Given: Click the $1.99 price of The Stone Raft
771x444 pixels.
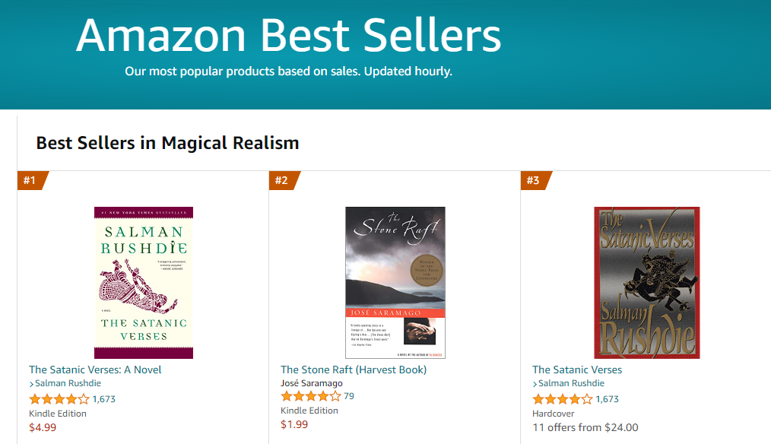Looking at the screenshot, I should (294, 424).
